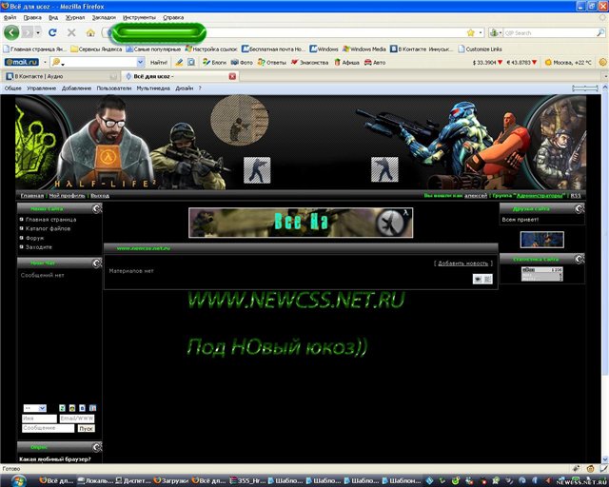Click the Найти! search button

pos(159,62)
